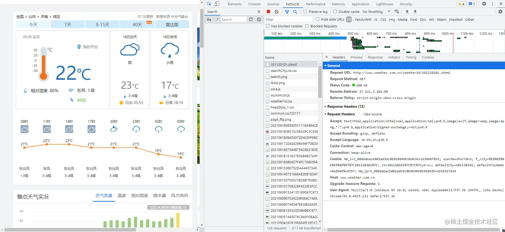
Task: Open network conditions wifi icon
Action: (x=396, y=12)
